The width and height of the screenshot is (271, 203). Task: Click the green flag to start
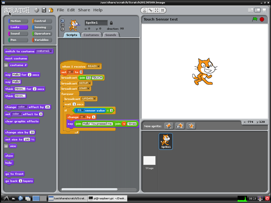pyautogui.click(x=255, y=19)
